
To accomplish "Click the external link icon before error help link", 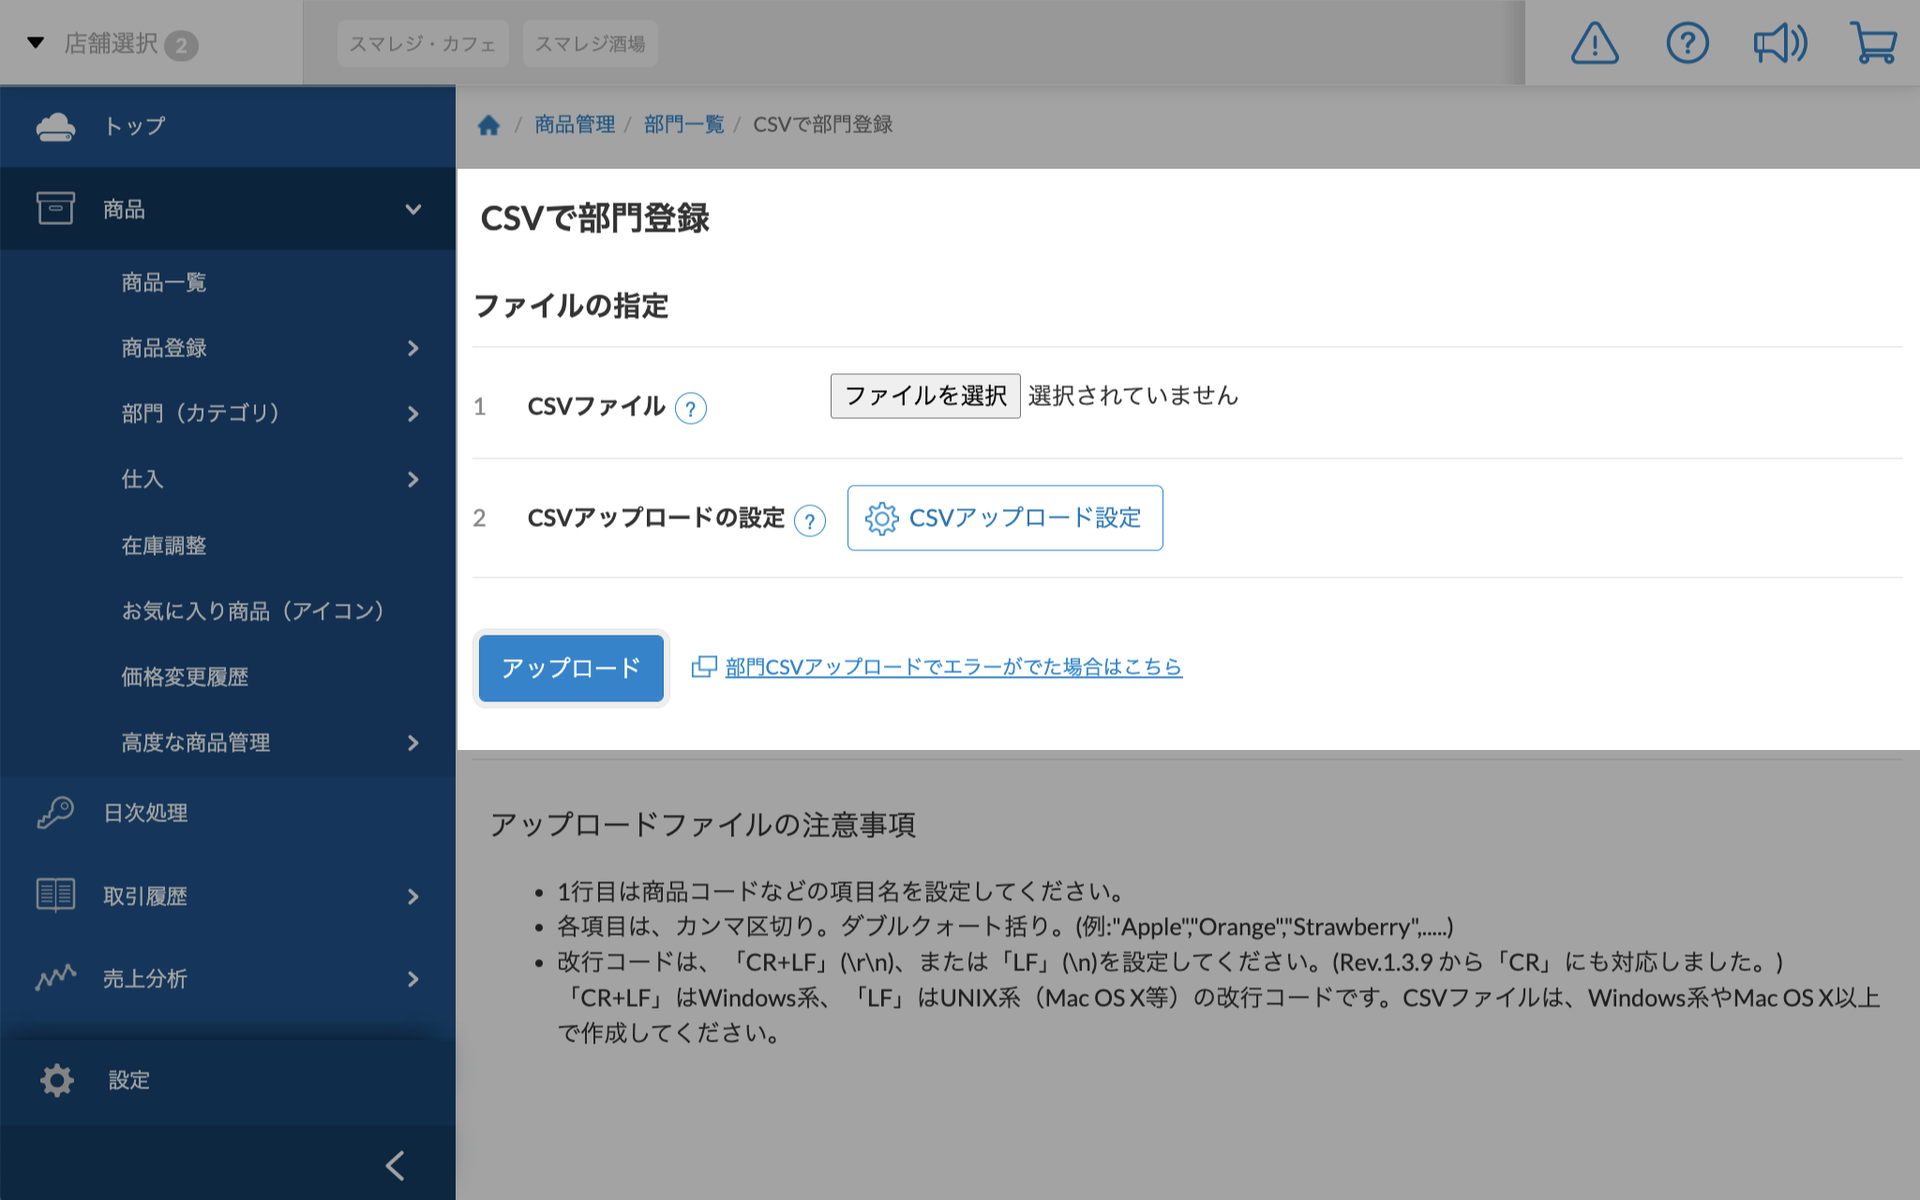I will click(704, 667).
